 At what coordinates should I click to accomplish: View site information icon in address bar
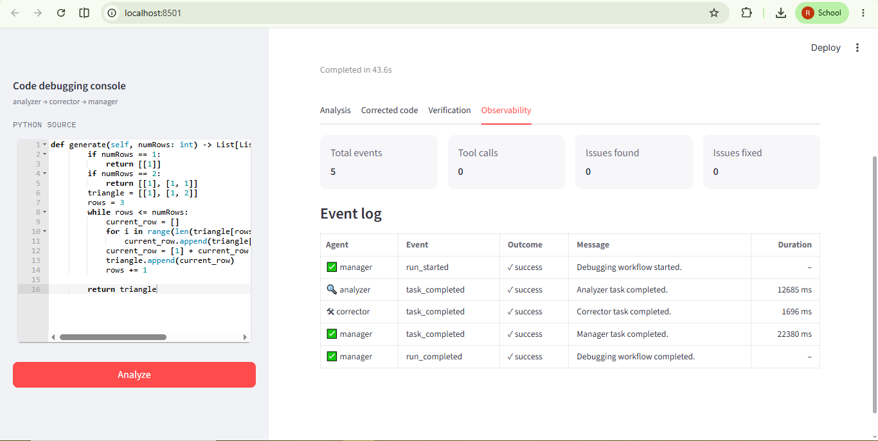(112, 13)
